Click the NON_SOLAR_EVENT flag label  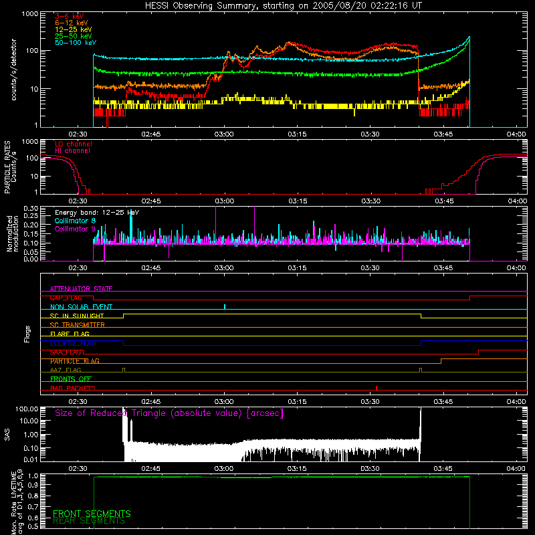coord(81,307)
